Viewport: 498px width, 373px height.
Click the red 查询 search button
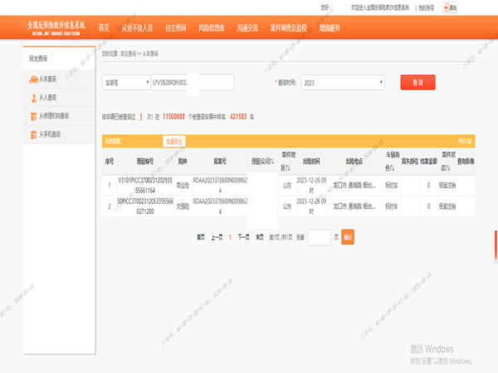tap(417, 82)
